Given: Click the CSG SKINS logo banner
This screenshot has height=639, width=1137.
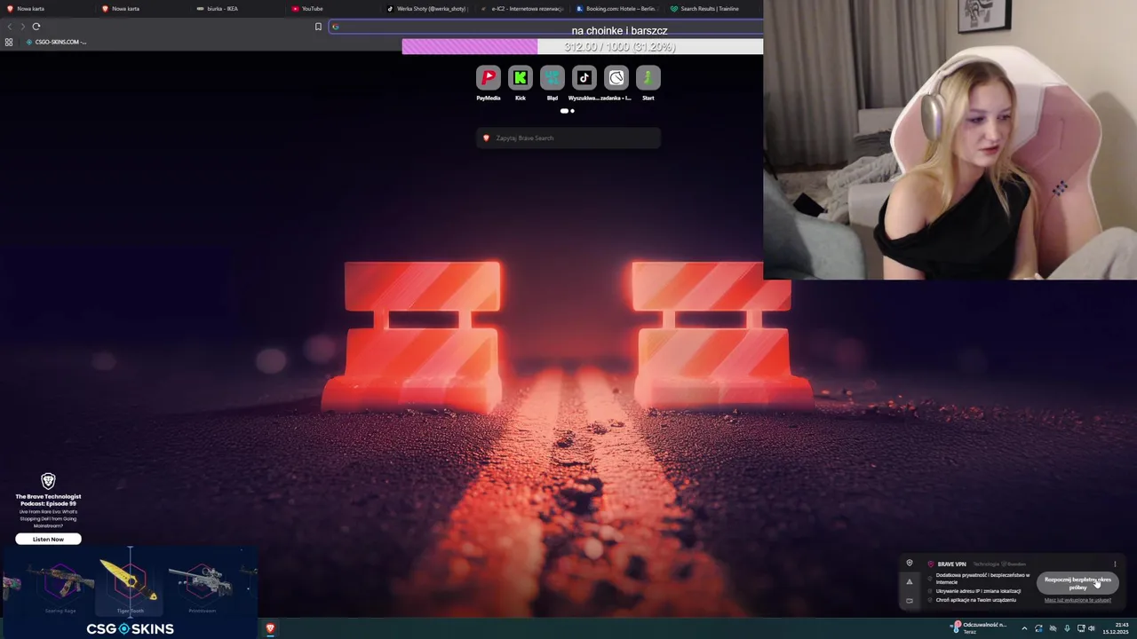Looking at the screenshot, I should (130, 628).
